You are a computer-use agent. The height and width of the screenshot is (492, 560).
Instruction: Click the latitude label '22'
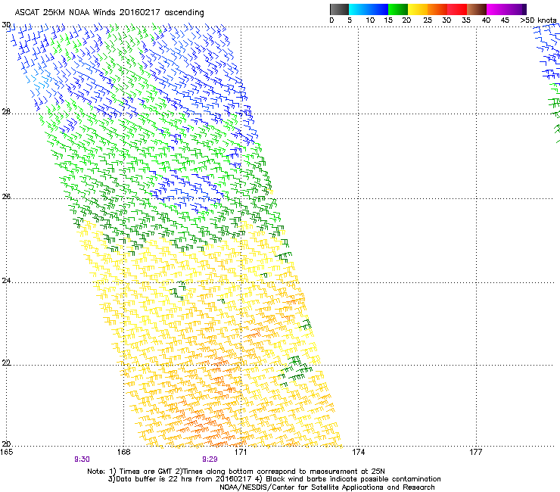(x=6, y=363)
